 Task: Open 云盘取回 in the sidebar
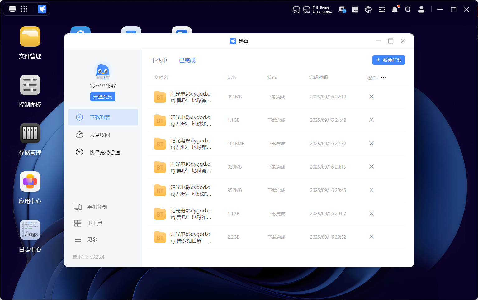[x=103, y=135]
